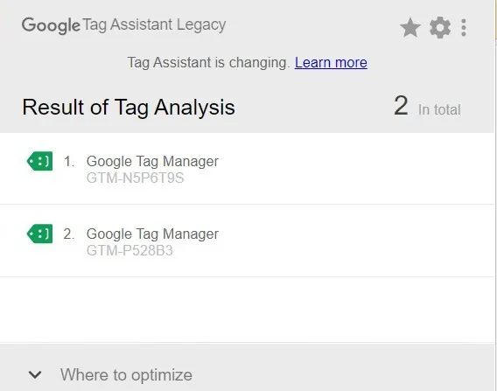Screen dimensions: 497x391
Task: Click the GTM-N5P6T9S container ID
Action: [x=135, y=178]
